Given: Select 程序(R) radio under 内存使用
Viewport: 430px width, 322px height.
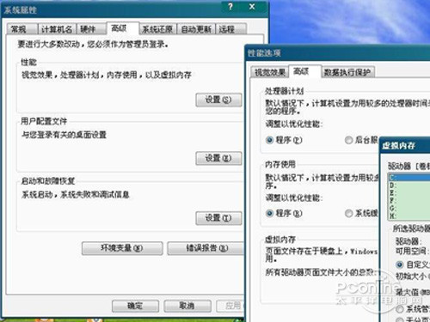Looking at the screenshot, I should coord(269,214).
